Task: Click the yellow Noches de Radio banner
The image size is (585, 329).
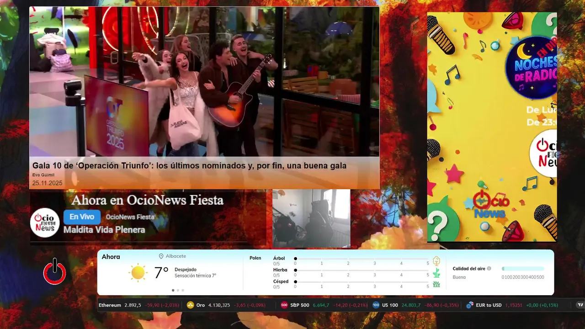Action: (x=492, y=127)
